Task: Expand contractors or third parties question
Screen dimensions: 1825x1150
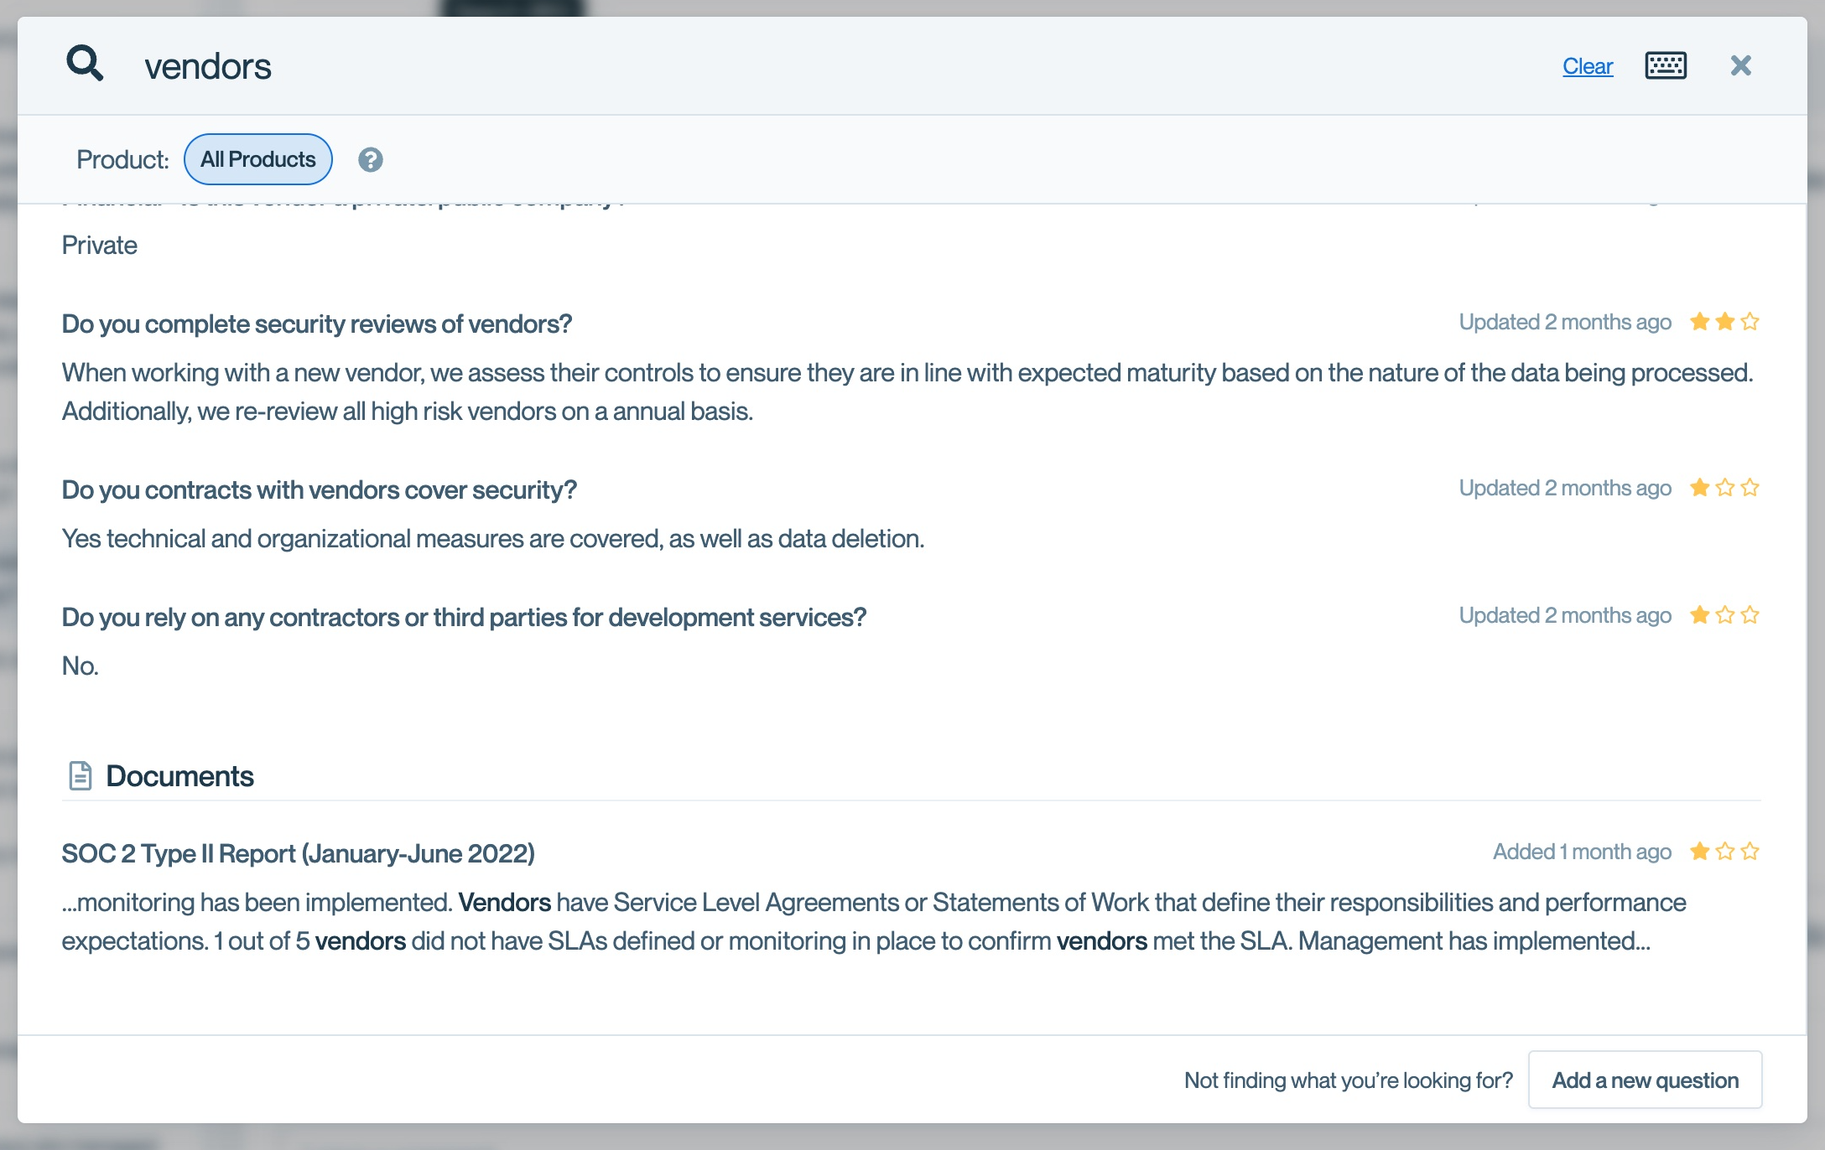Action: point(463,617)
